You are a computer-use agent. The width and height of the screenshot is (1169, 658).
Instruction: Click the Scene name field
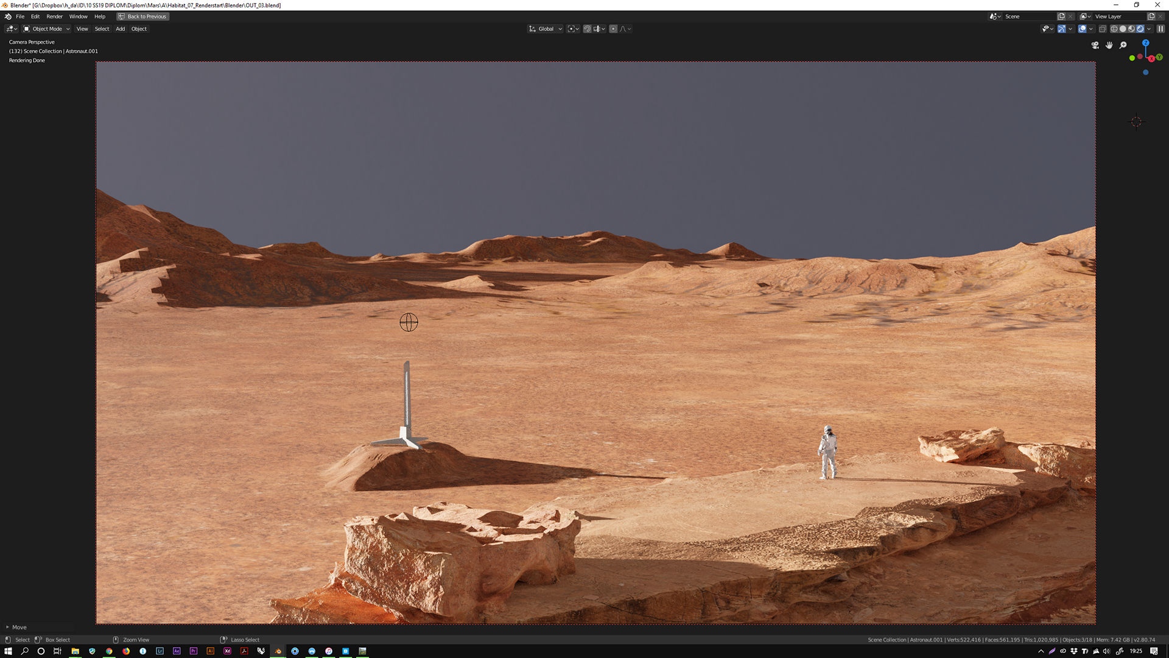pos(1029,16)
